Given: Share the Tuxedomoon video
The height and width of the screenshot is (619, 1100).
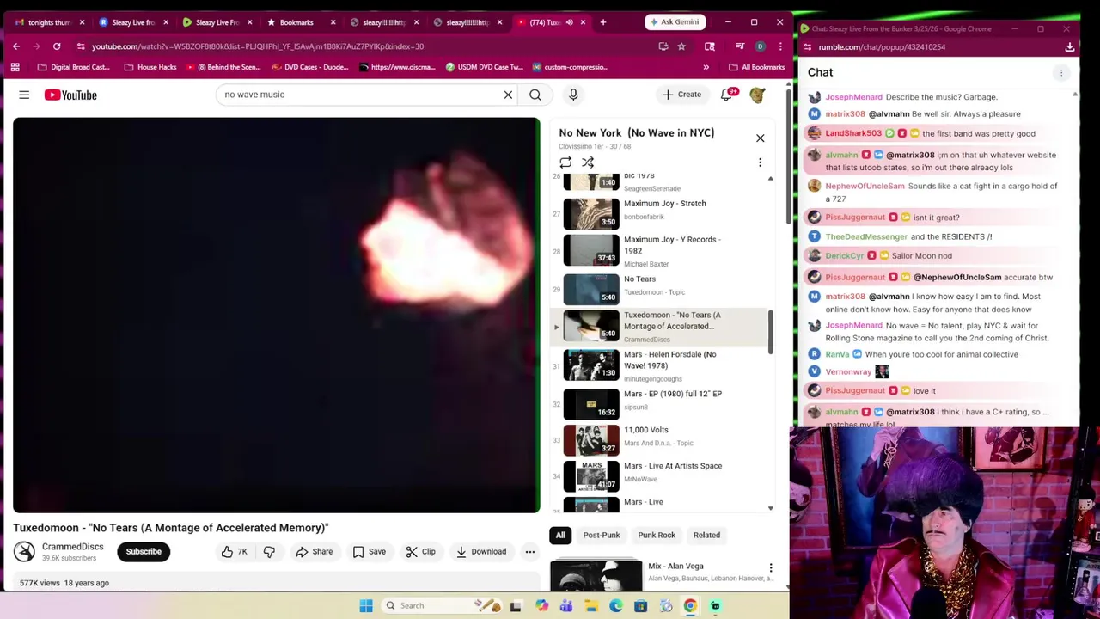Looking at the screenshot, I should (x=314, y=552).
